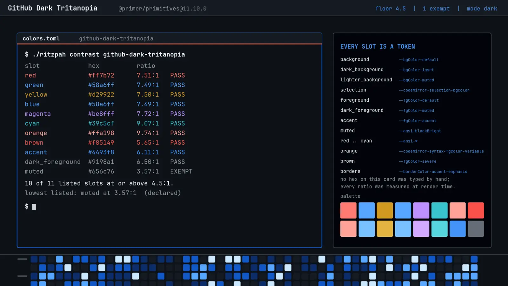Click the 'lowest listed: muted' summary line

(x=103, y=193)
